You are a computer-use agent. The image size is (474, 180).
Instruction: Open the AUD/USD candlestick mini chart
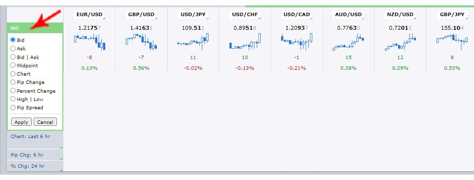348,42
